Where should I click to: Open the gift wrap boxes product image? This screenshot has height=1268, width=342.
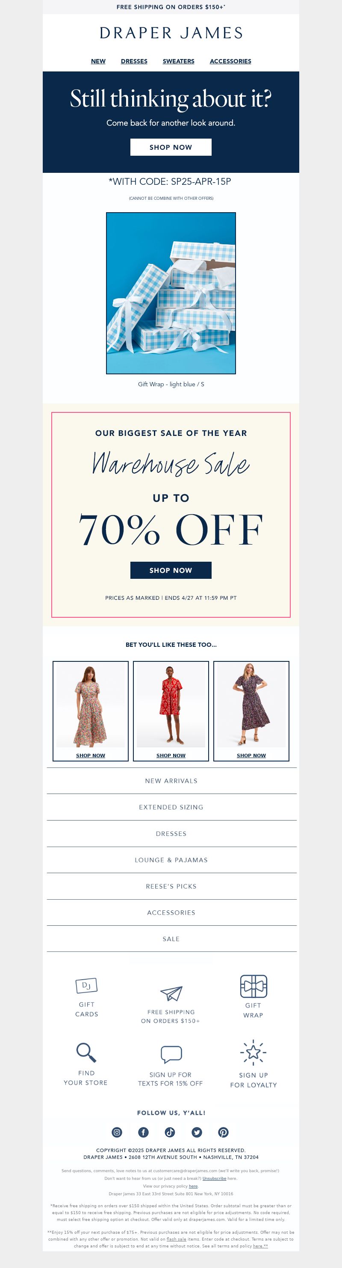point(171,293)
